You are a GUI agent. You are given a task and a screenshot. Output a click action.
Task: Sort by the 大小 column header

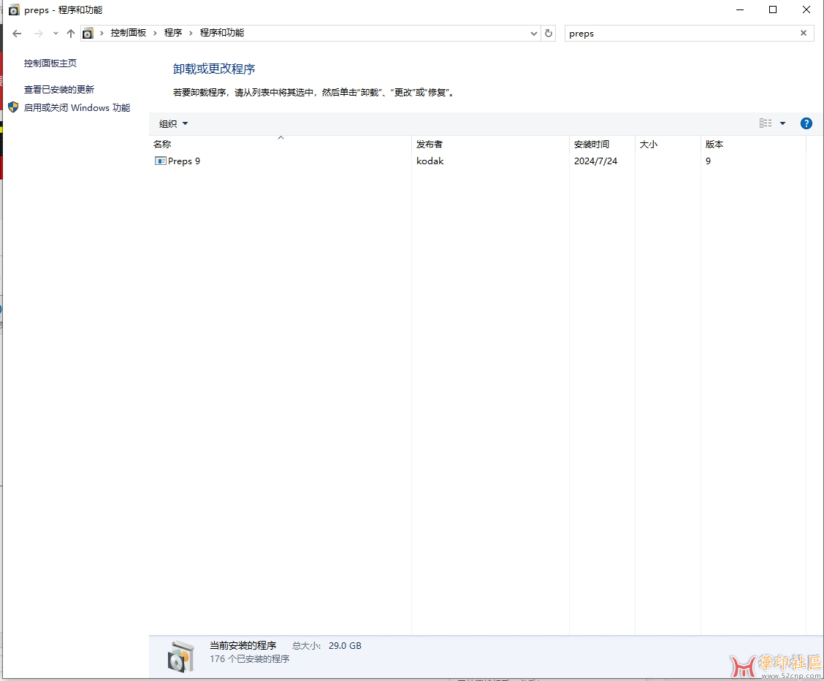pos(668,144)
